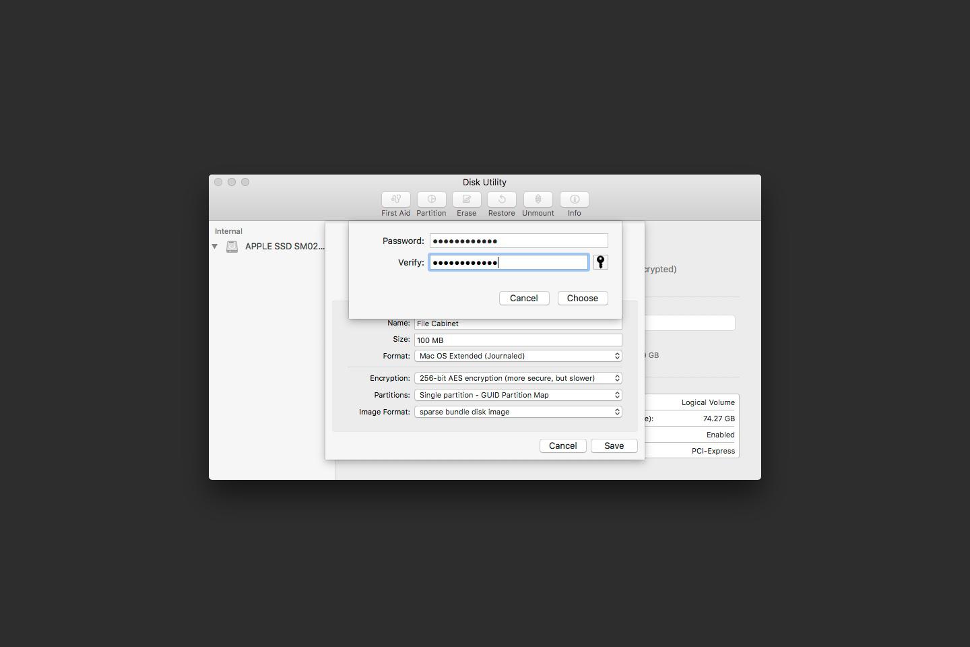Screen dimensions: 970x647
Task: Open the Partition tool
Action: click(431, 204)
